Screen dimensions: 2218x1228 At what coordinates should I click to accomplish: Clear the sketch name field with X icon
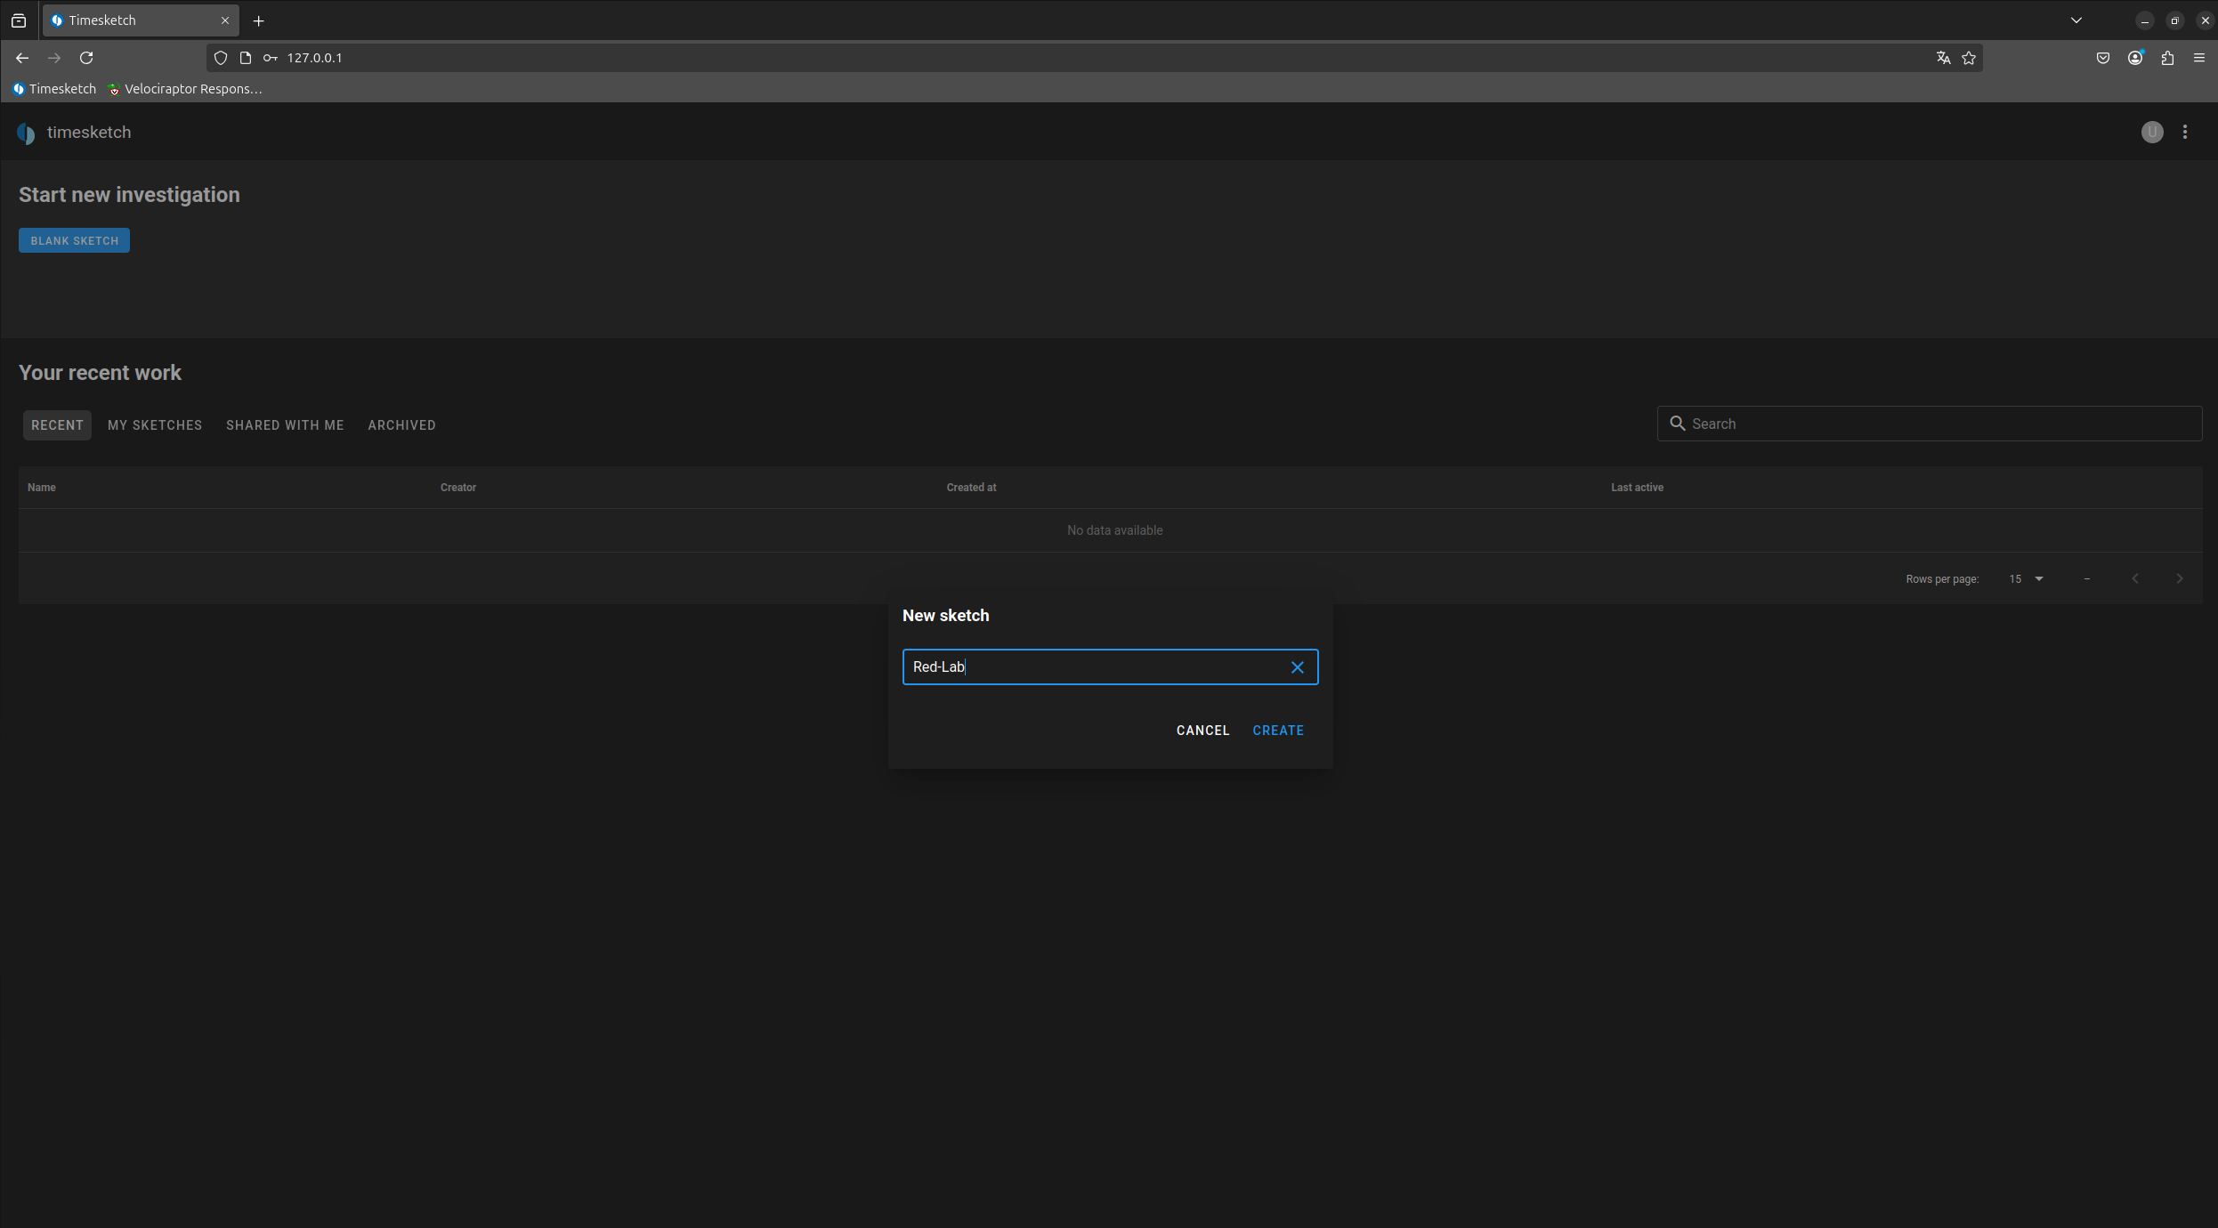1298,667
